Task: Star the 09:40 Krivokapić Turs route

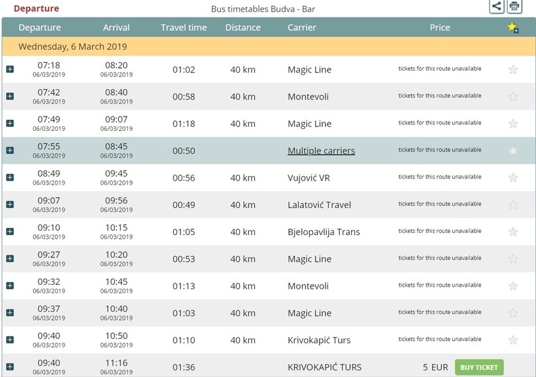Action: pyautogui.click(x=513, y=340)
